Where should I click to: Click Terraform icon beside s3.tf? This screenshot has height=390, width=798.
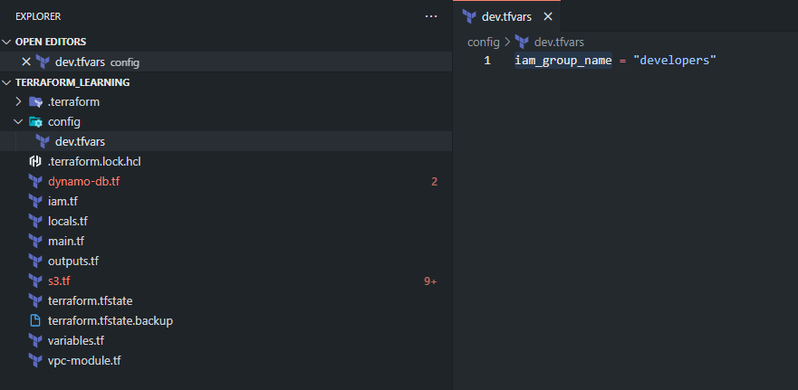(x=35, y=281)
